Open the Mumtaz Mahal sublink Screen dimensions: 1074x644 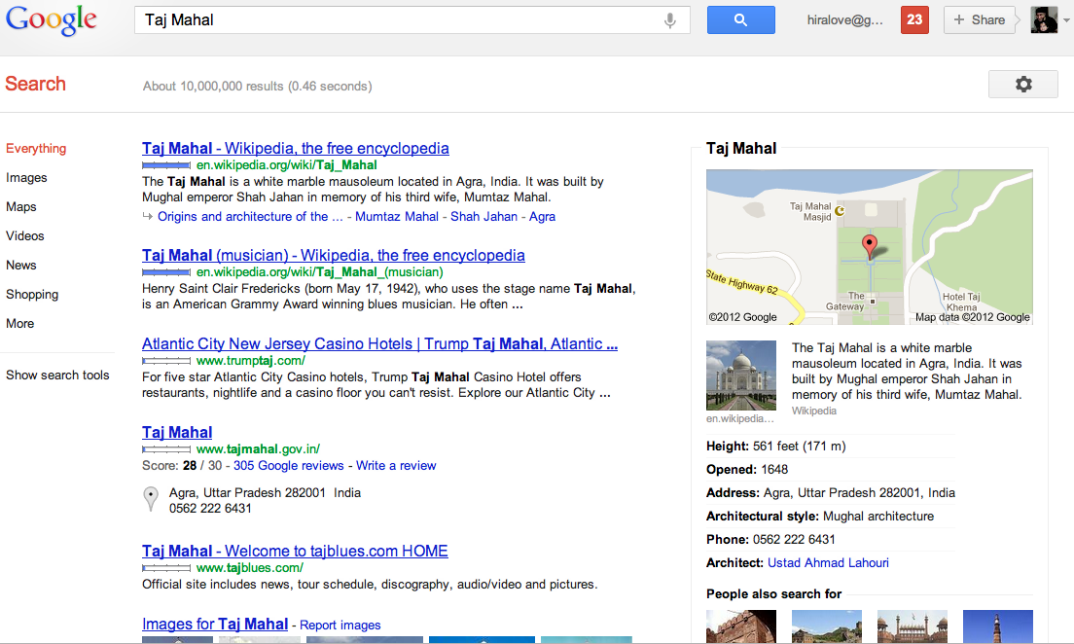pyautogui.click(x=397, y=217)
